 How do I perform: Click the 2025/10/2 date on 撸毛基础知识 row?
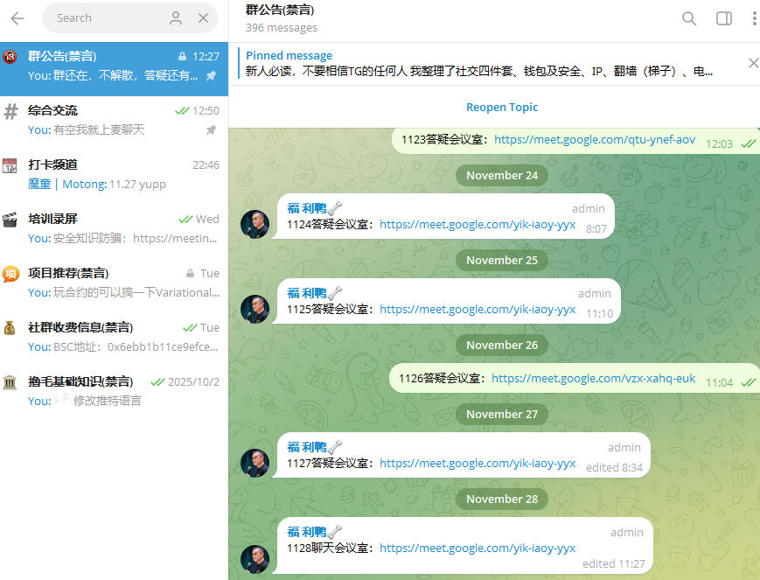(193, 382)
